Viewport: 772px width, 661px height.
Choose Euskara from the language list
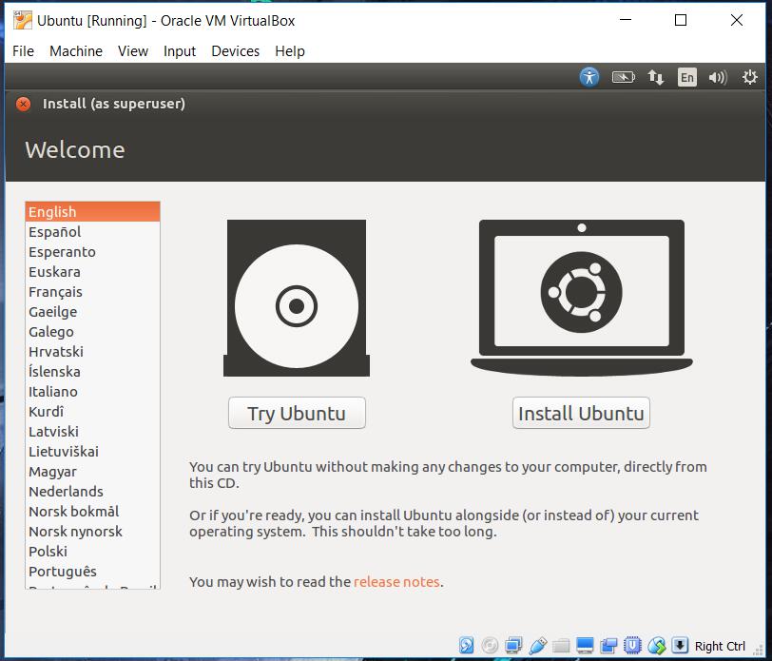pos(92,272)
